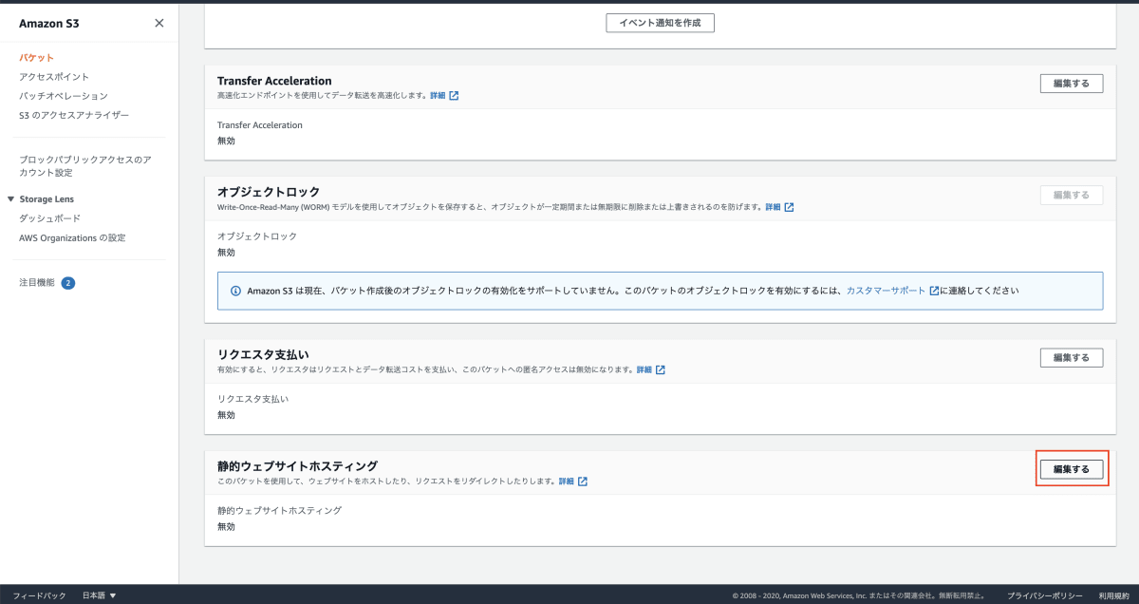Collapse the Storage Lens section
The height and width of the screenshot is (604, 1139).
(10, 199)
